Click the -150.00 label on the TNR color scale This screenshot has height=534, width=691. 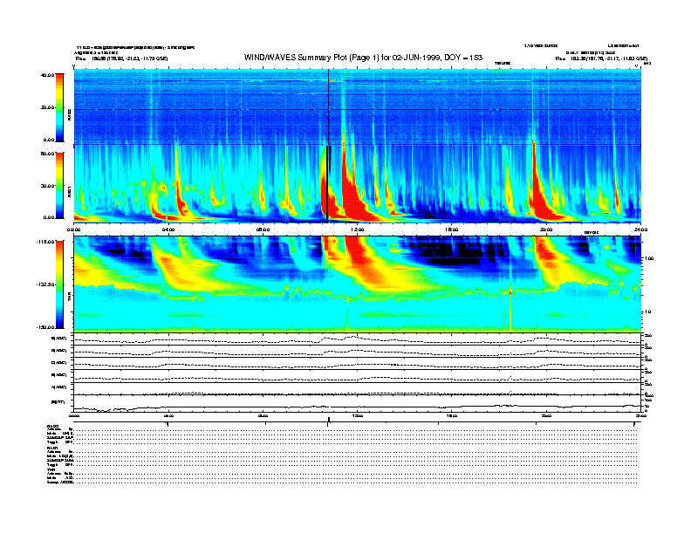pyautogui.click(x=45, y=327)
